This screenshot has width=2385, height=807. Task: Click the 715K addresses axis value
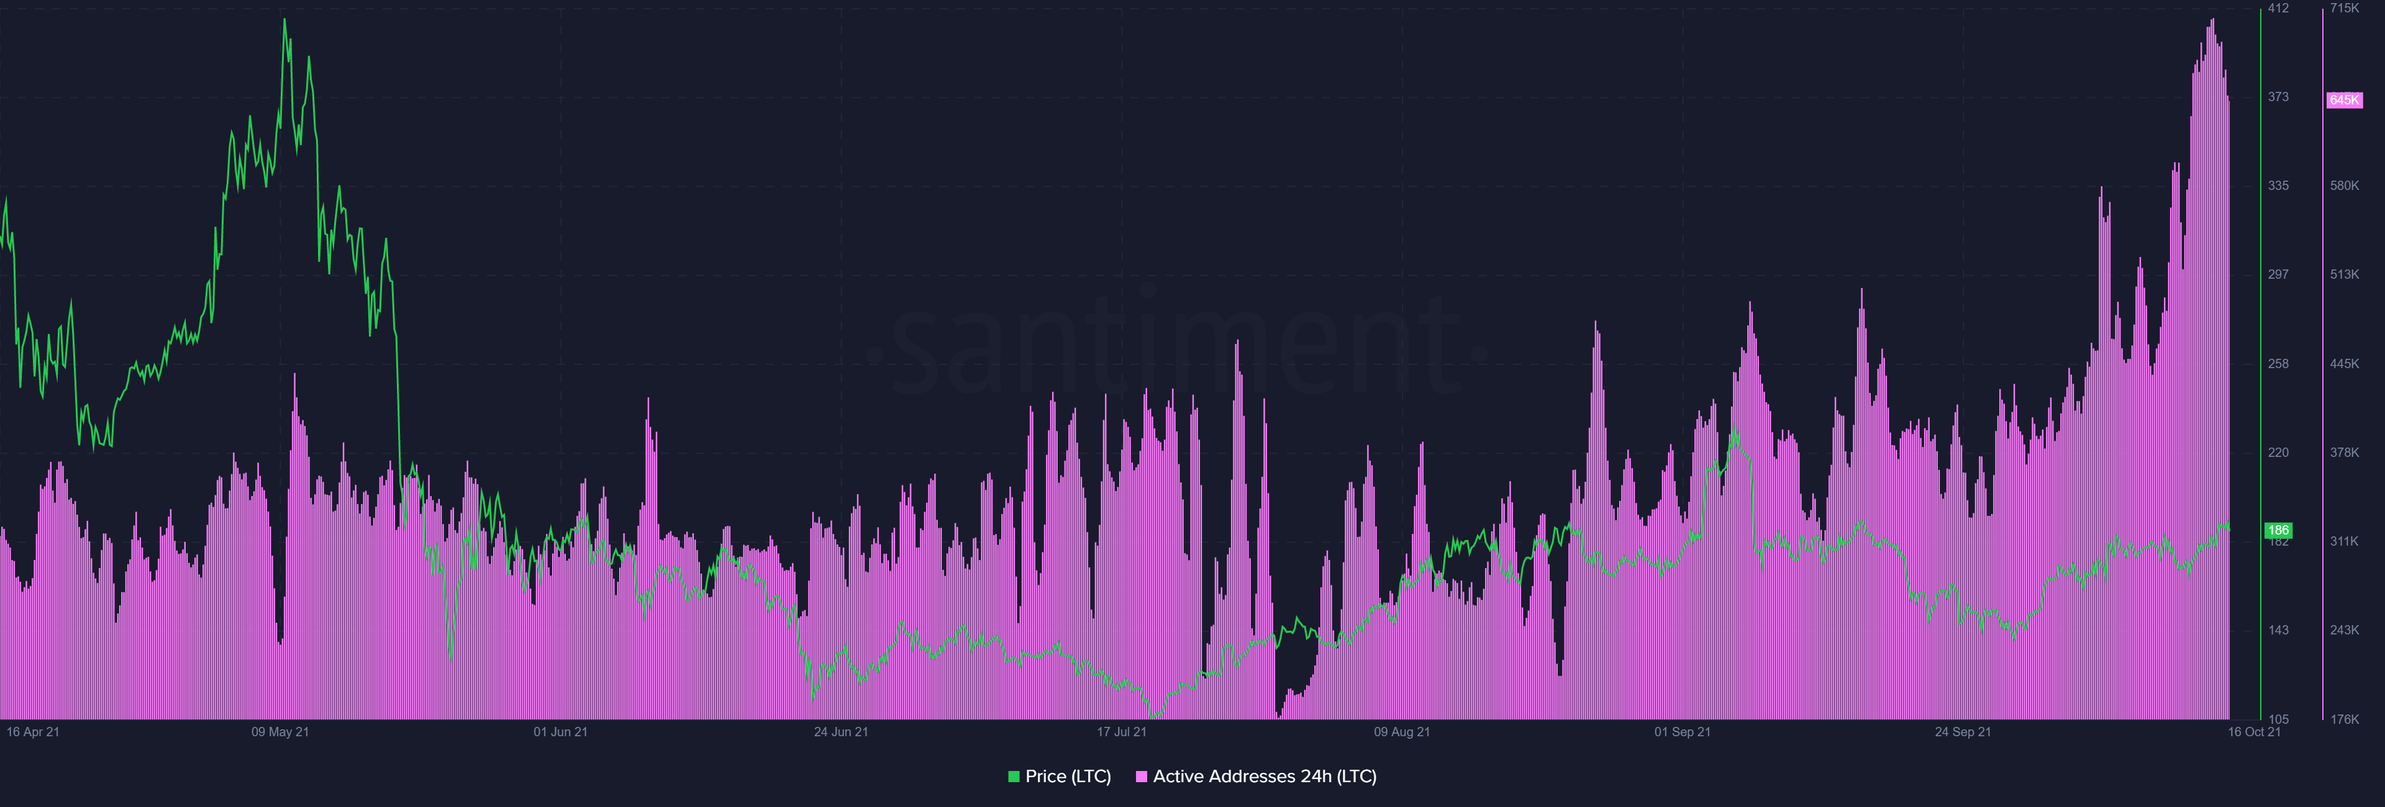pos(2344,8)
